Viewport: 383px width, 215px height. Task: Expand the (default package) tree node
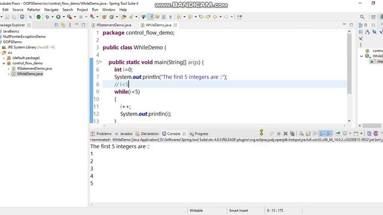pos(4,58)
